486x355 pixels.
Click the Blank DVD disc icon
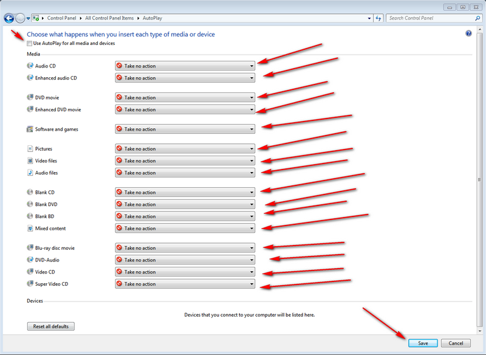click(30, 204)
